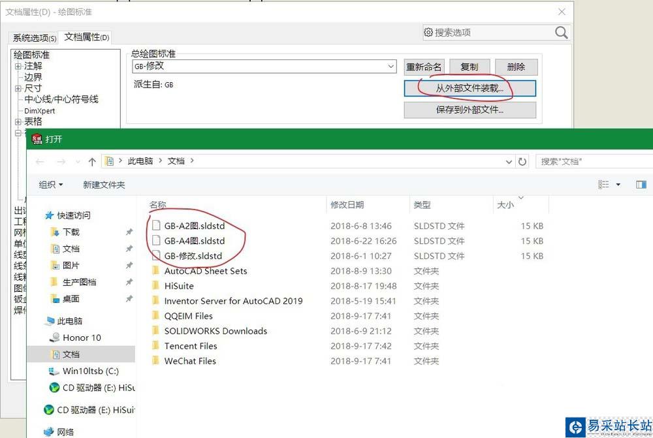Select Win10ltsb (C:) drive
This screenshot has height=438, width=653.
pyautogui.click(x=90, y=371)
